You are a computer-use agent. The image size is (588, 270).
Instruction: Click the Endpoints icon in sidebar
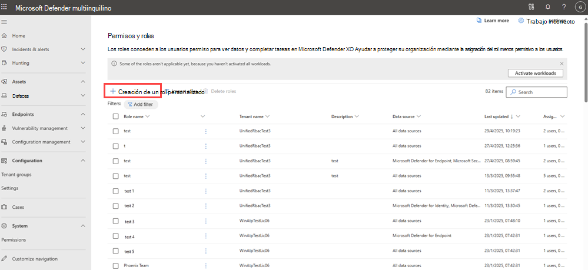(5, 114)
